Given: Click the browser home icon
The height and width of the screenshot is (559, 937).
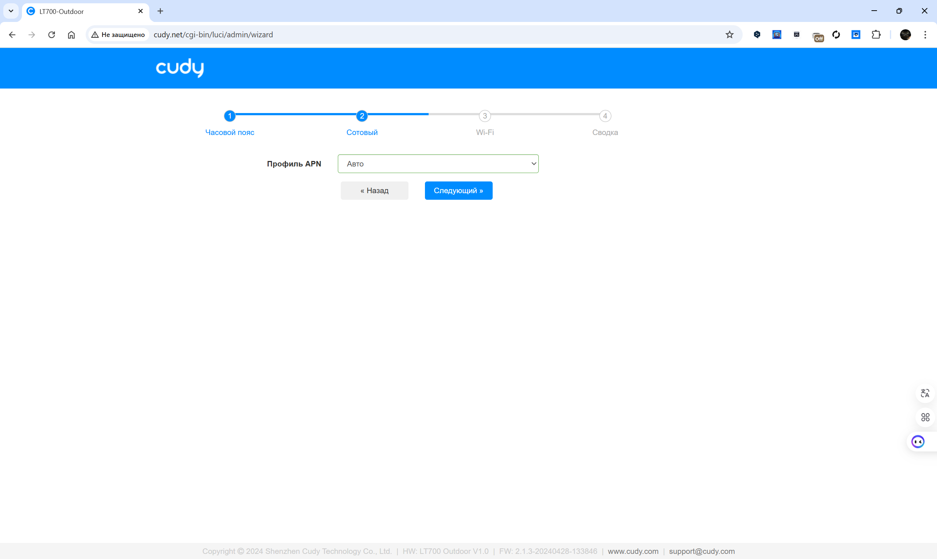Looking at the screenshot, I should 71,35.
